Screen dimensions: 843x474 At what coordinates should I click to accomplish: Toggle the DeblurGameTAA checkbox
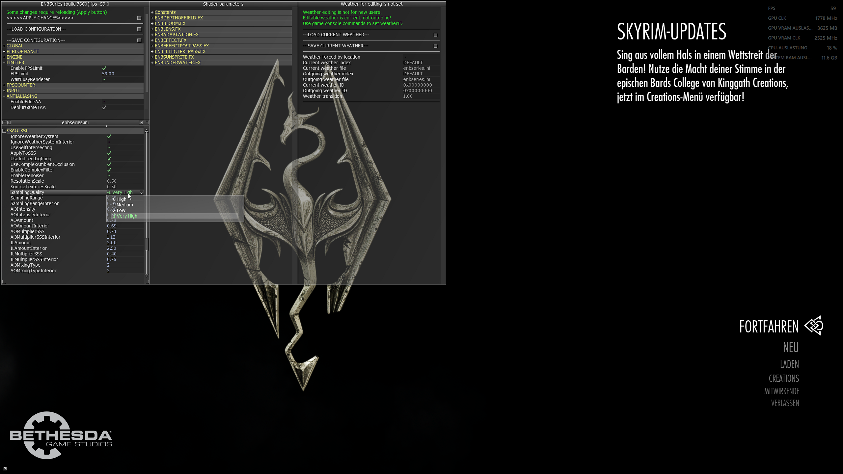pos(104,107)
